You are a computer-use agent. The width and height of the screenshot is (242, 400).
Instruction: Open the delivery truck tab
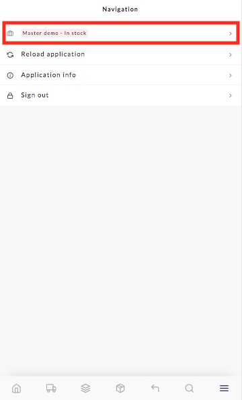point(51,389)
